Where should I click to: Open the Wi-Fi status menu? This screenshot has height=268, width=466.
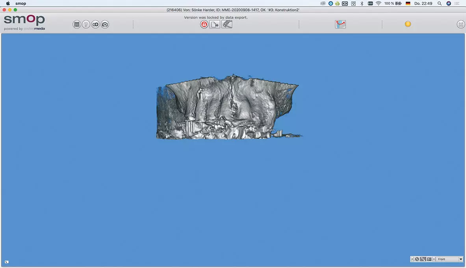pos(378,4)
